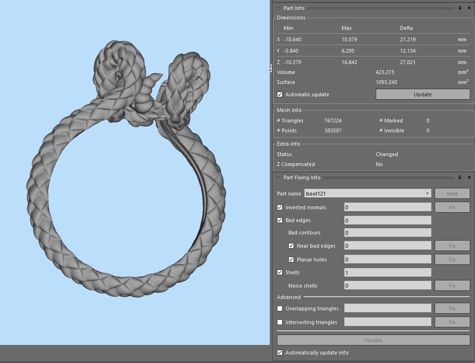Click the Bad contours count field
This screenshot has height=363, width=475.
388,233
